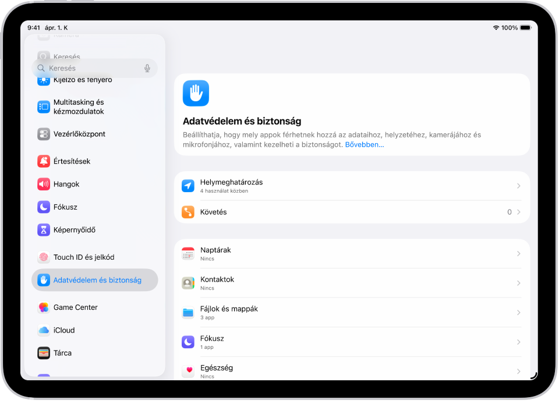Click the Adatvédelem hand icon in sidebar
Screen dimensions: 559x403
[x=44, y=280]
